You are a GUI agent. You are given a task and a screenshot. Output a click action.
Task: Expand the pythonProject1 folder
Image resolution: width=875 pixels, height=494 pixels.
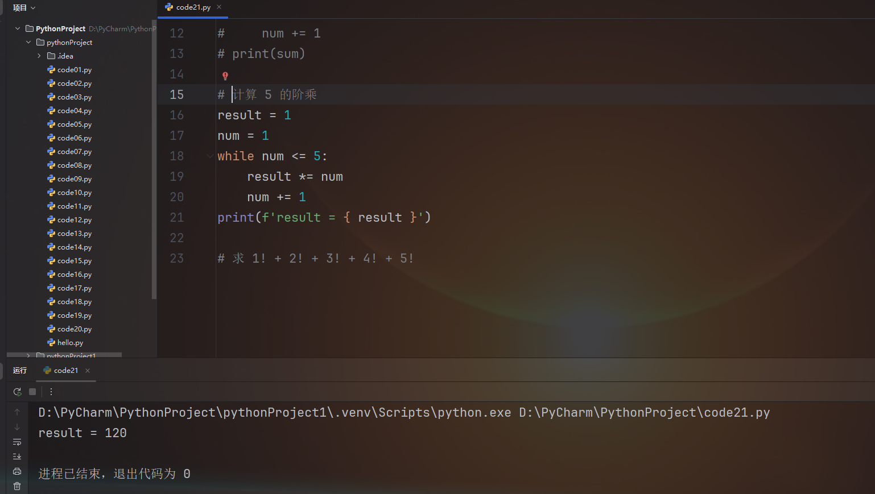click(x=28, y=356)
